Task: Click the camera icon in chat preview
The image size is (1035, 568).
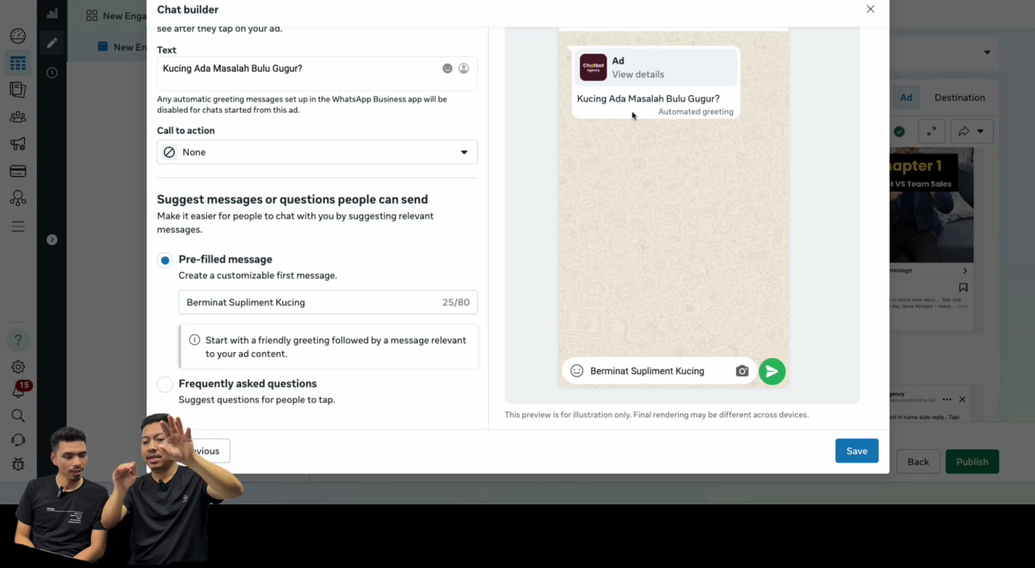Action: [742, 371]
